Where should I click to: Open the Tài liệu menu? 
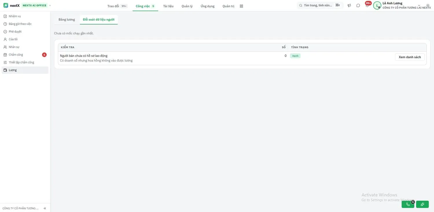click(x=168, y=6)
